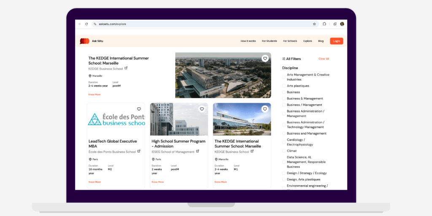
Task: Favorite the top KEDGE summer school listing
Action: coord(265,59)
